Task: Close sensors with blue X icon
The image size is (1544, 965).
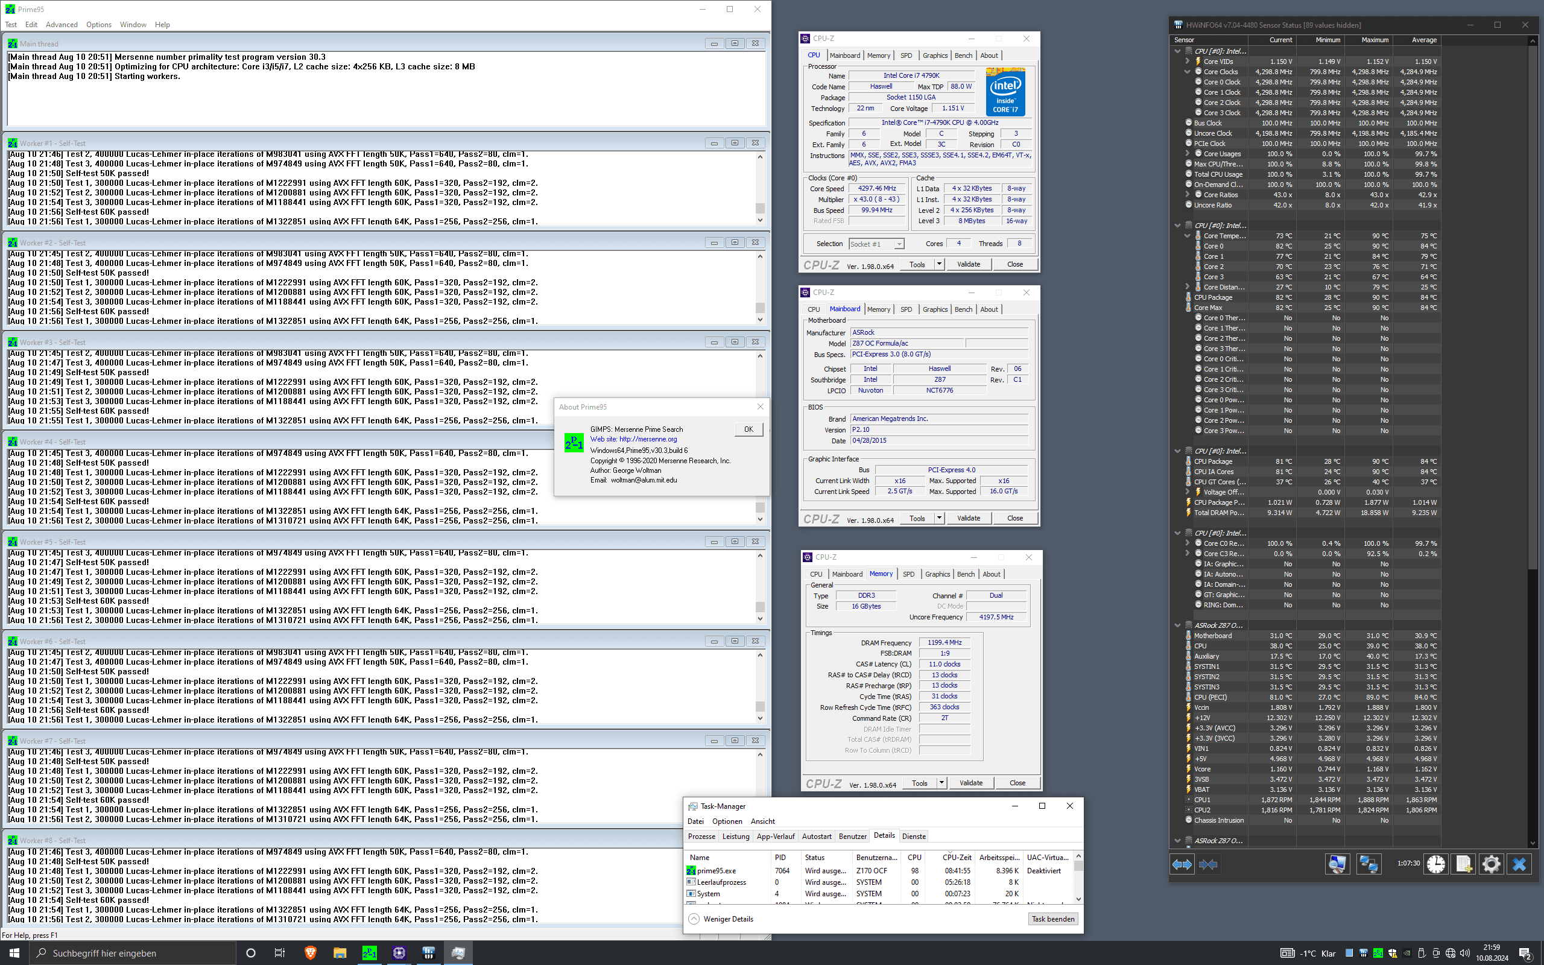Action: pyautogui.click(x=1519, y=864)
